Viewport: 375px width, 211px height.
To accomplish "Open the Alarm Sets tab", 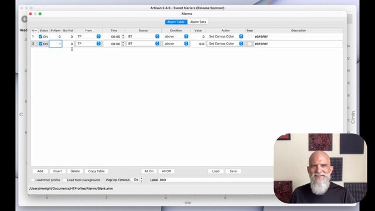I will [x=198, y=22].
